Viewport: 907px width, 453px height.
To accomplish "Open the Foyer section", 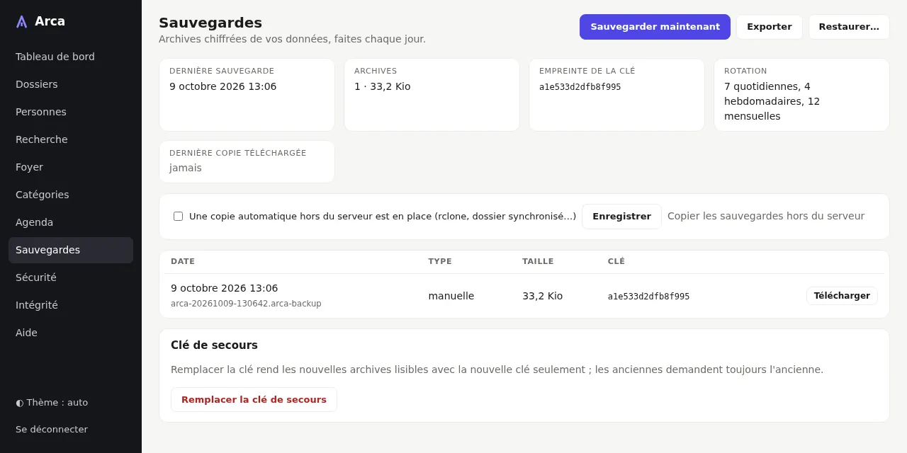I will pyautogui.click(x=71, y=167).
